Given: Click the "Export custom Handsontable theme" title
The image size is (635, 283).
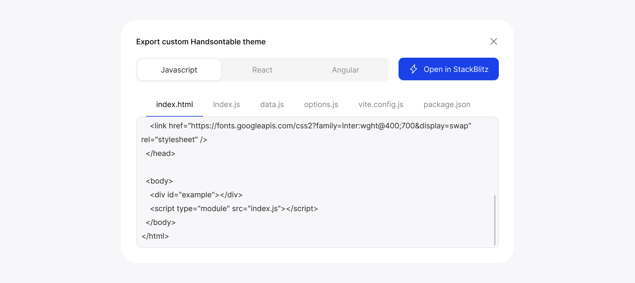Looking at the screenshot, I should click(x=201, y=42).
